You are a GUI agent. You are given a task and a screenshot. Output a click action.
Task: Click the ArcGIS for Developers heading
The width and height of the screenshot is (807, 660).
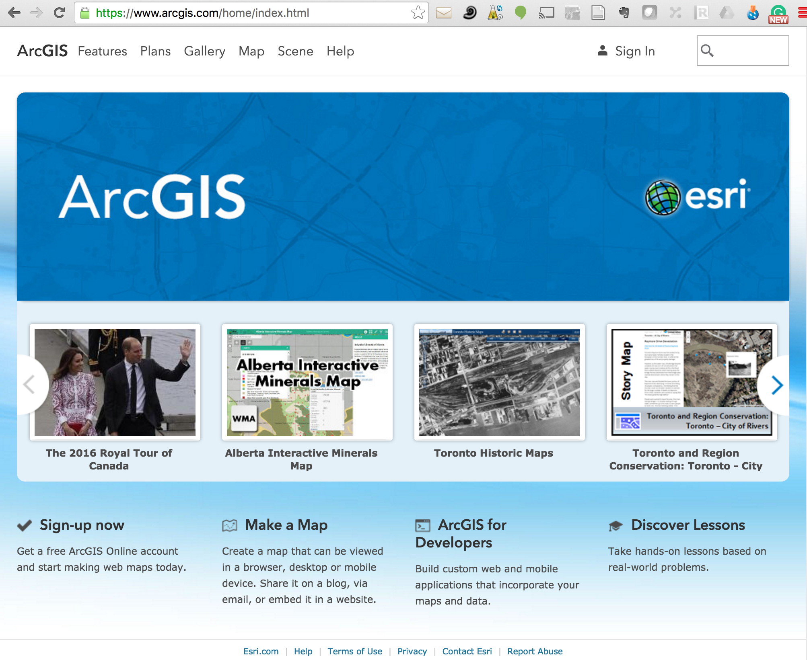[x=461, y=534]
